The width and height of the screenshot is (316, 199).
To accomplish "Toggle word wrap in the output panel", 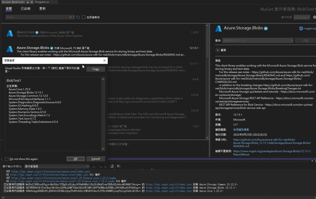I will pos(118,166).
